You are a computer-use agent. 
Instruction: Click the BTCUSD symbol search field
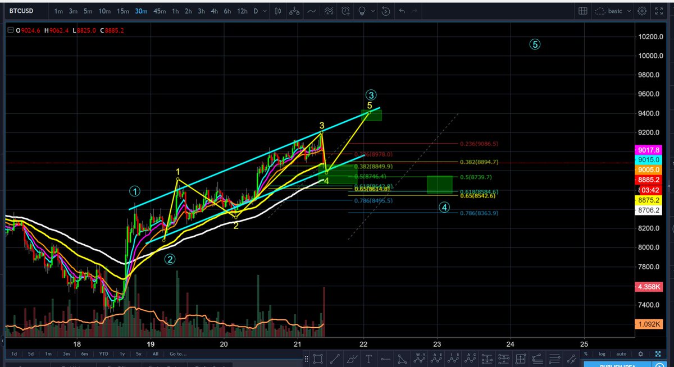click(27, 11)
